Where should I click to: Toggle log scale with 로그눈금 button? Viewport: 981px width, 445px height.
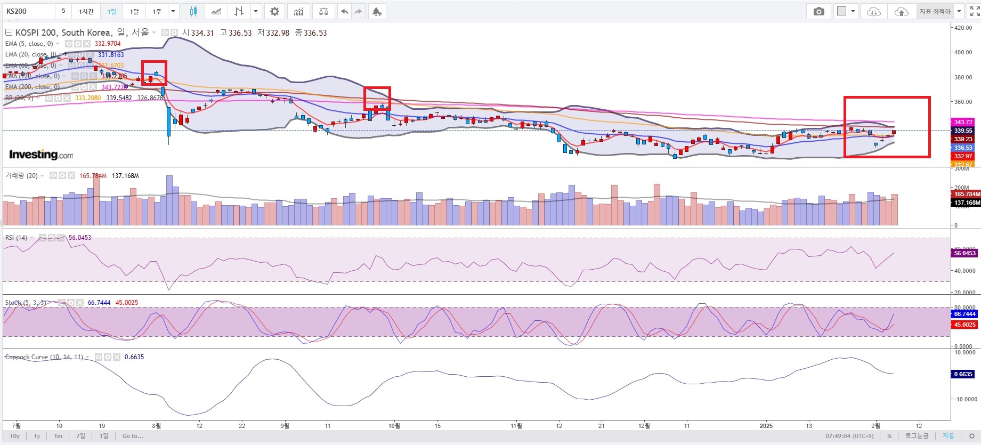pyautogui.click(x=917, y=436)
